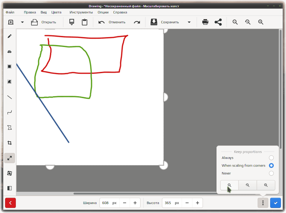Click the Высота height input field
Screen dimensions: 286x213
click(172, 203)
